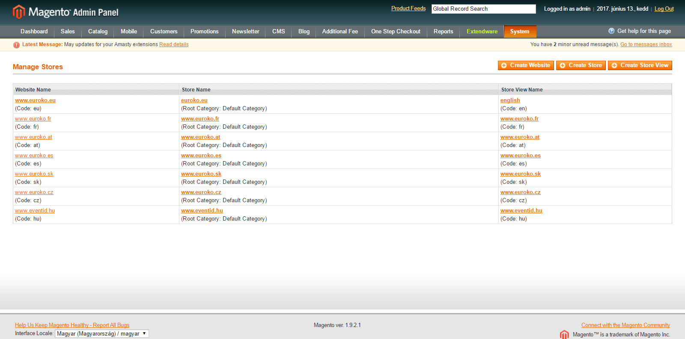Open the Reports menu
The height and width of the screenshot is (339, 685).
click(443, 31)
